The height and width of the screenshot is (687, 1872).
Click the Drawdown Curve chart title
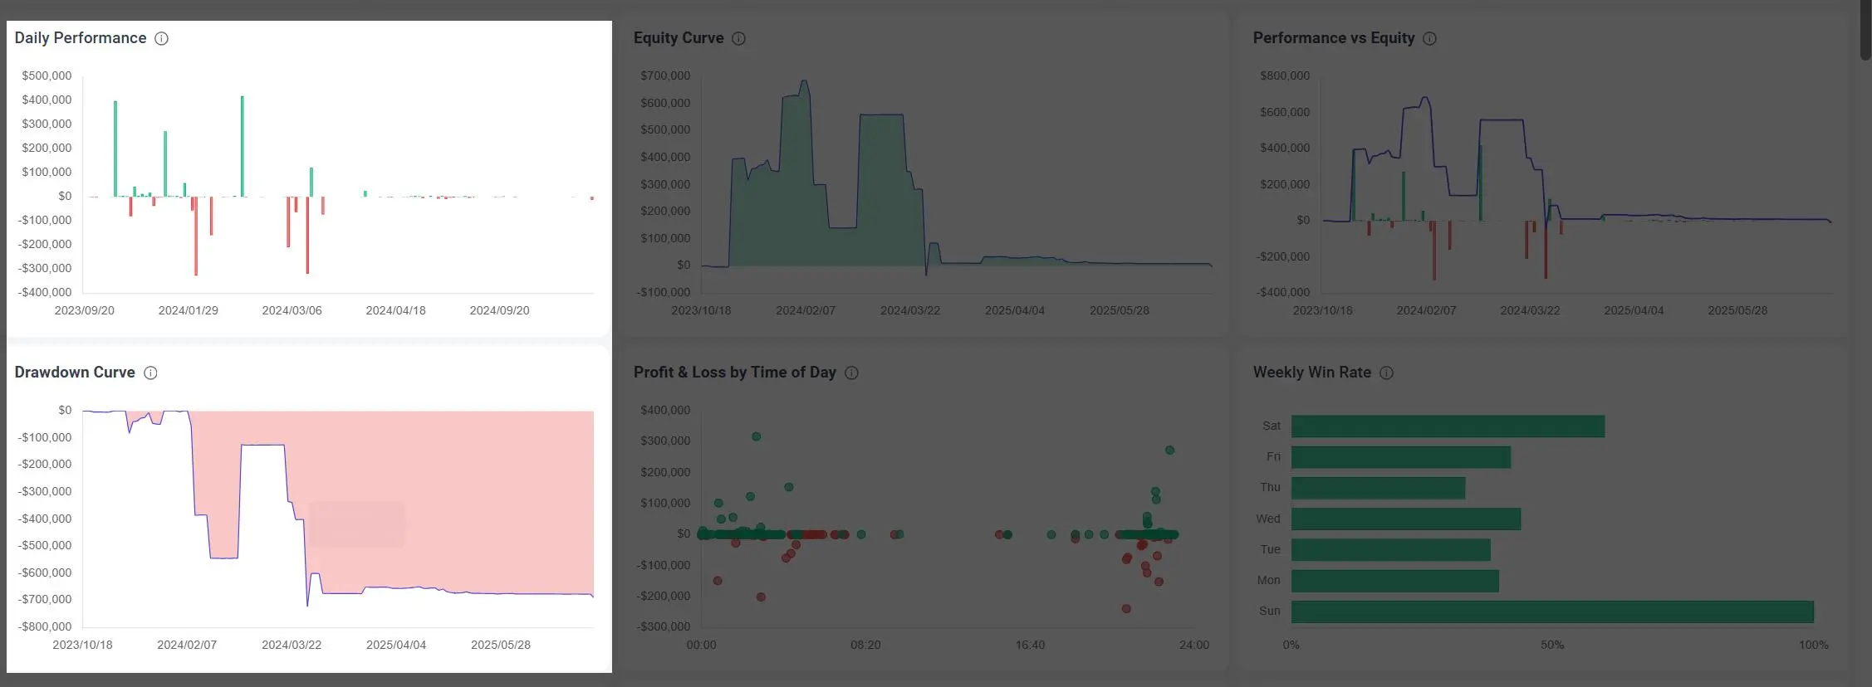pos(75,373)
